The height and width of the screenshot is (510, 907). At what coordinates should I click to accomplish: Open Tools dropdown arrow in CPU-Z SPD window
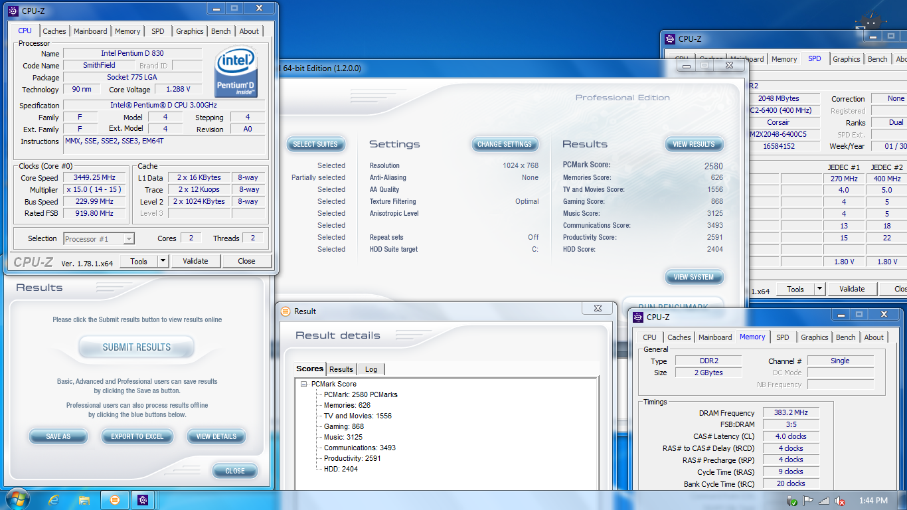coord(819,289)
